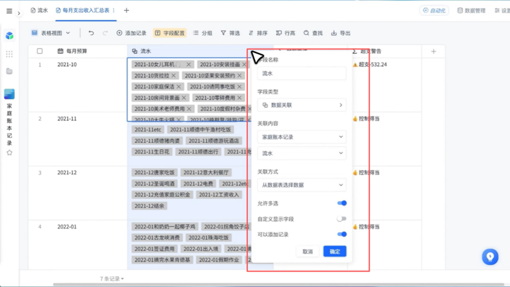The image size is (510, 287).
Task: Open the 排序 sort option
Action: pyautogui.click(x=258, y=33)
